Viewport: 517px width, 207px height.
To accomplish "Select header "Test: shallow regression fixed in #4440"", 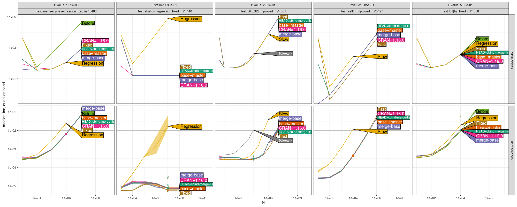I will pos(165,11).
